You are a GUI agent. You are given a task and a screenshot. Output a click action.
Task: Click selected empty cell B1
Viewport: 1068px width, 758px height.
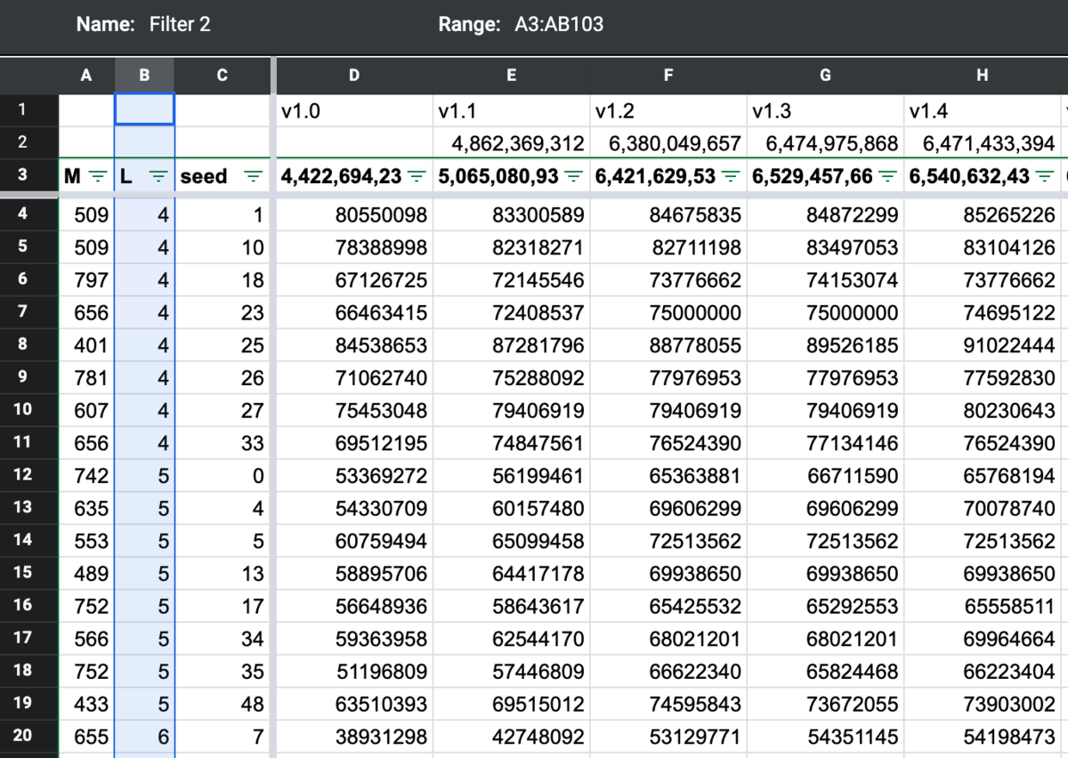[145, 110]
